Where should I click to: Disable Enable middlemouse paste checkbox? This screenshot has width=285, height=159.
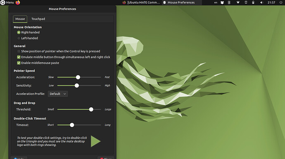[x=19, y=63]
